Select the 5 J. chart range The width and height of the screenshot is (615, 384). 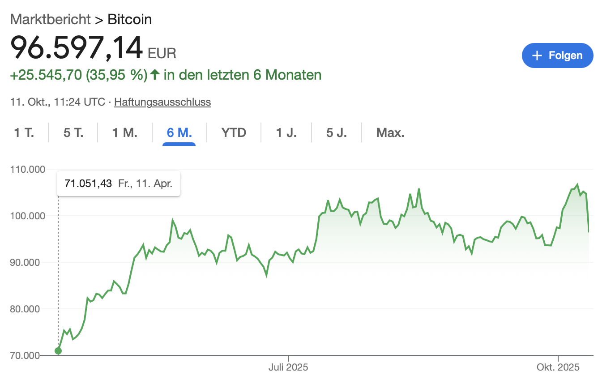(x=336, y=133)
